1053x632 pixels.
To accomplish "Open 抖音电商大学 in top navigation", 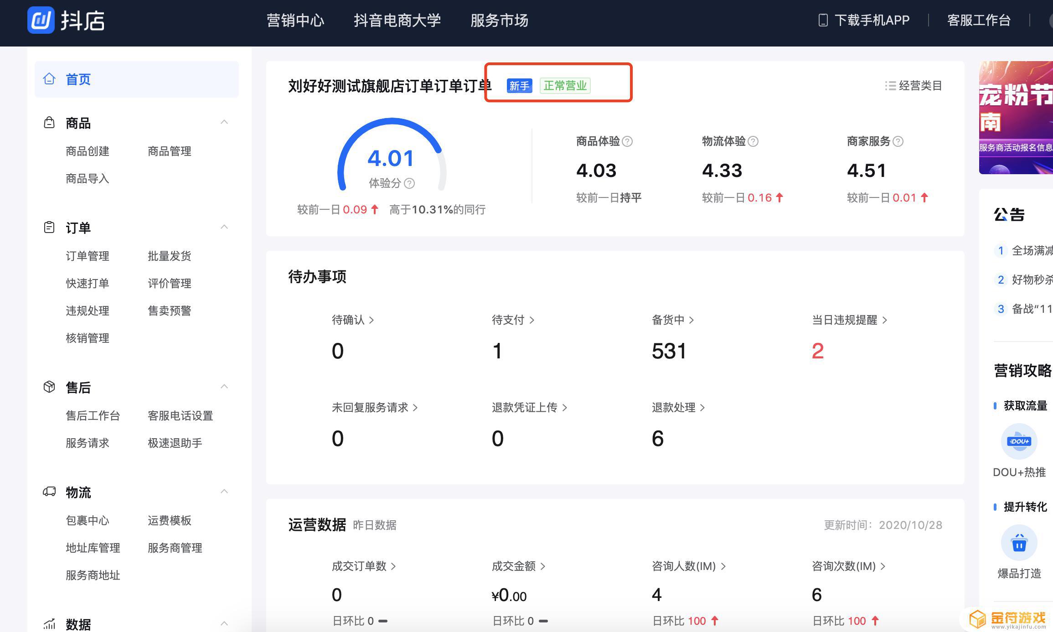I will coord(397,21).
